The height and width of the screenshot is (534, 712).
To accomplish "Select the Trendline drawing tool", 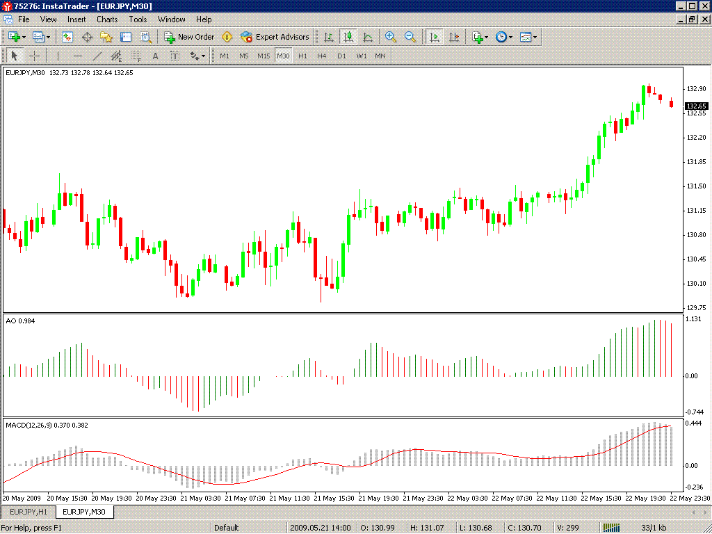I will click(x=97, y=56).
